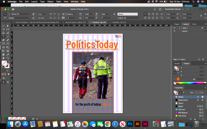Select the Scissors tool

tap(3, 47)
